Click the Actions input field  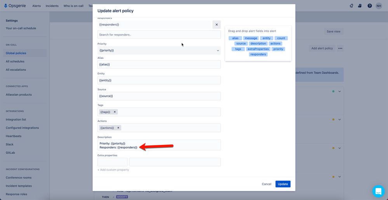(159, 128)
